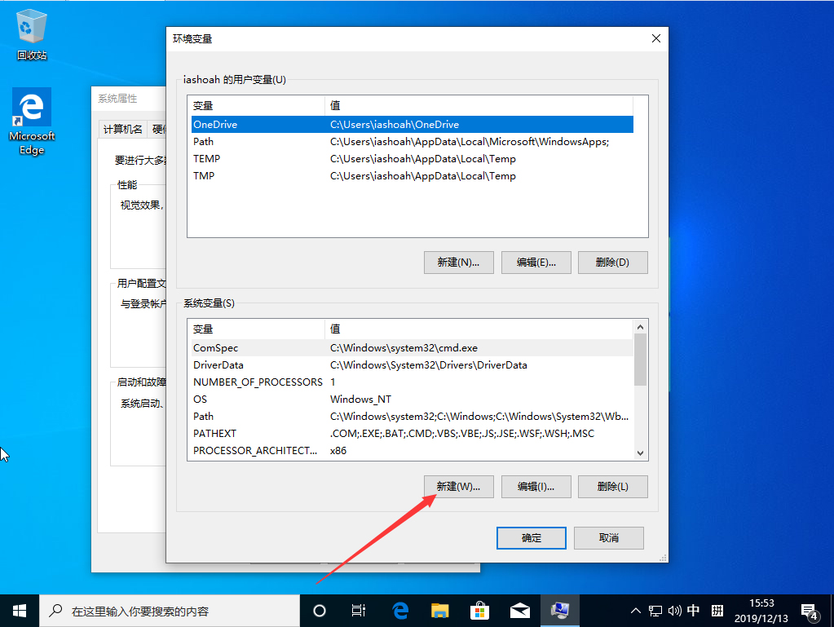
Task: Click the speaker icon in the system tray
Action: (x=673, y=610)
